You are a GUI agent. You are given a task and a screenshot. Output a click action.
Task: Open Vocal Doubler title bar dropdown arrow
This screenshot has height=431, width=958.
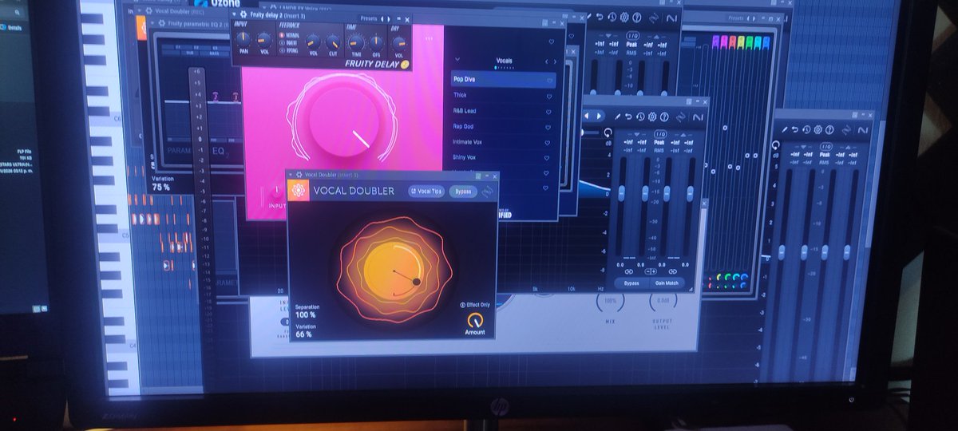(x=291, y=175)
